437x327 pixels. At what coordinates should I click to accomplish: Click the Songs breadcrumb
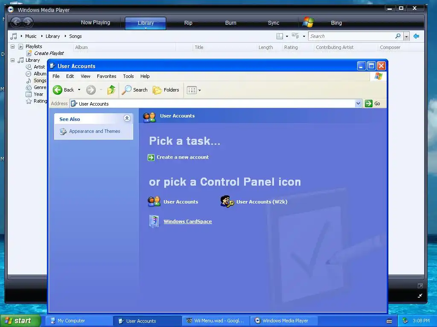tap(75, 36)
